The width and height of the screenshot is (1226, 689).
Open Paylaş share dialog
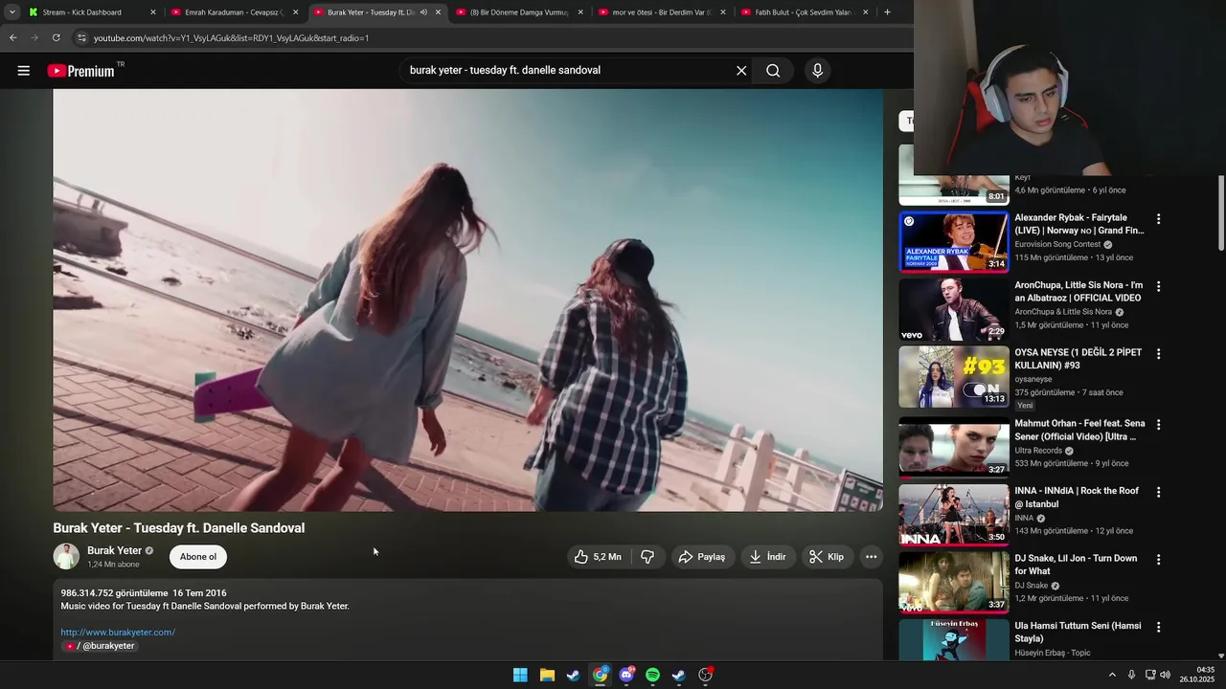point(702,557)
